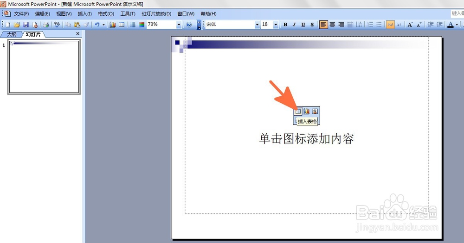Viewport: 464px width, 243px height.
Task: Click the change text direction icon
Action: click(359, 25)
